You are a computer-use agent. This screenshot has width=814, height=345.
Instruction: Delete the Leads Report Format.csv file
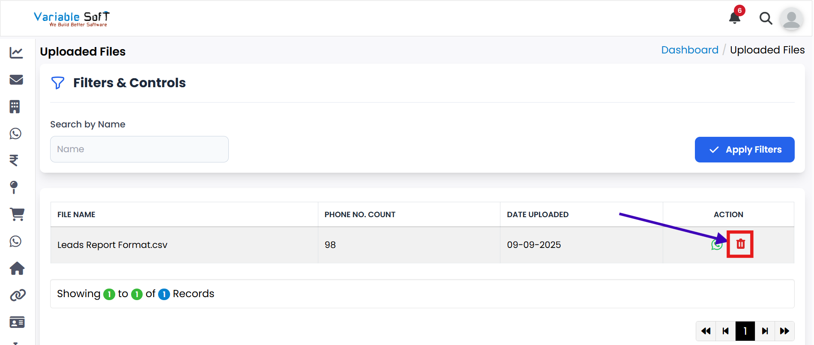click(x=740, y=244)
